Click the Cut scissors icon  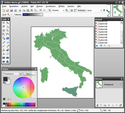[20, 10]
